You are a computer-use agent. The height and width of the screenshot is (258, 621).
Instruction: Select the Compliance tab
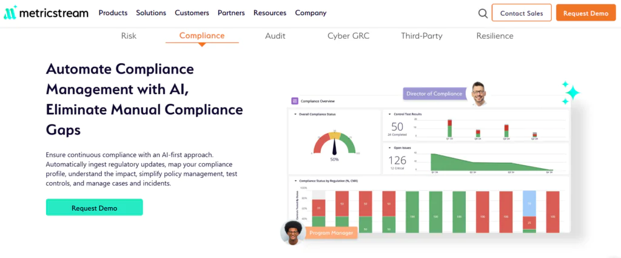tap(202, 36)
